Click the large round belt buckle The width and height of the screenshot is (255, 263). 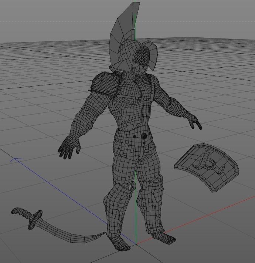coord(144,136)
